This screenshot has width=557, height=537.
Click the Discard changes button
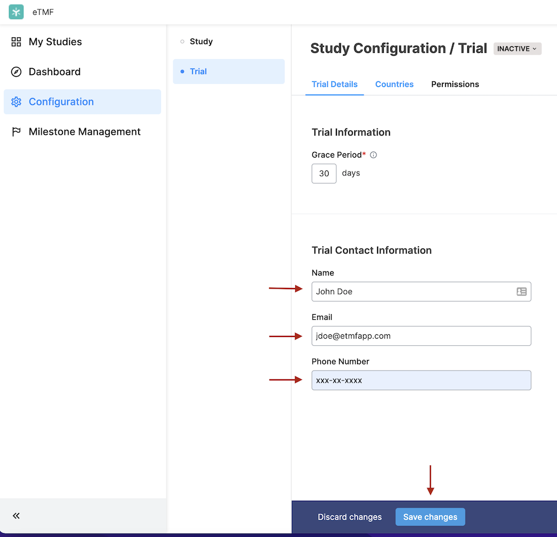[x=350, y=517]
